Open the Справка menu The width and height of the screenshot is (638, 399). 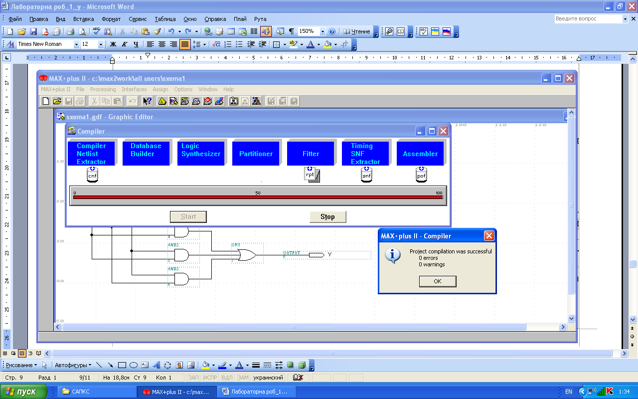(215, 19)
